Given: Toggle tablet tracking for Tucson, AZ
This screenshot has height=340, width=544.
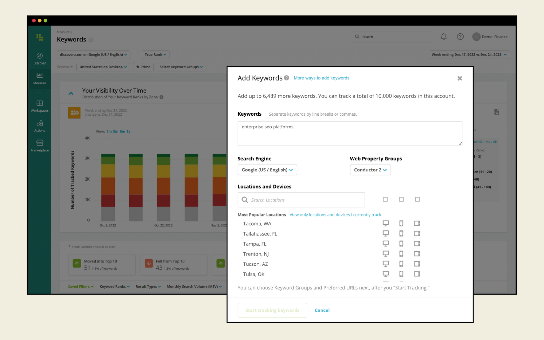Looking at the screenshot, I should click(x=417, y=264).
